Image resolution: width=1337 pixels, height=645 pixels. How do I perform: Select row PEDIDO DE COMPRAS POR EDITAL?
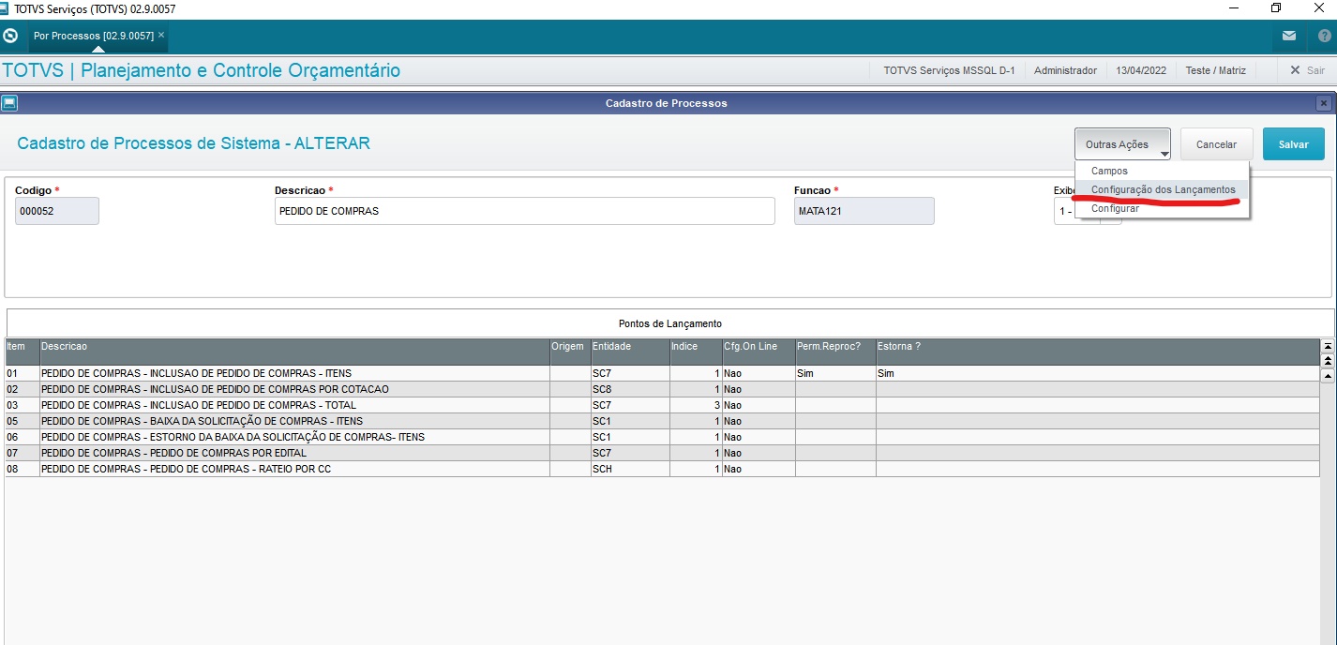[662, 453]
